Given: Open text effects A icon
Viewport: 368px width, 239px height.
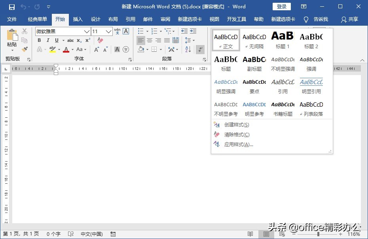Looking at the screenshot, I should [40, 49].
